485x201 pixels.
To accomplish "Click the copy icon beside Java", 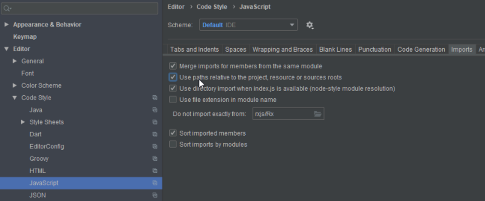I will (155, 110).
